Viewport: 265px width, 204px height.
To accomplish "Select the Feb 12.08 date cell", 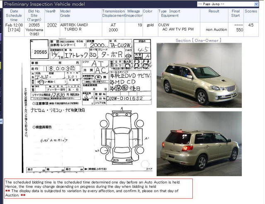I will tap(14, 29).
